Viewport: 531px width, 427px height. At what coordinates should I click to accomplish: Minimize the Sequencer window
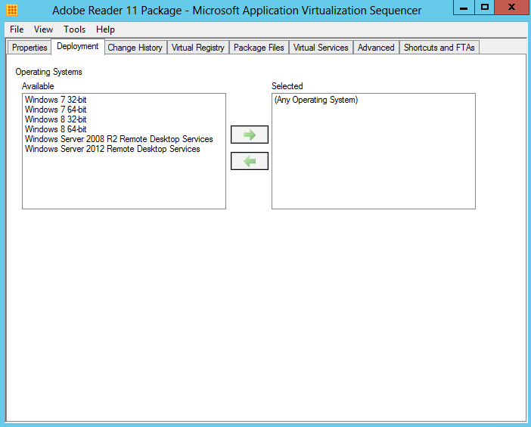[x=464, y=7]
